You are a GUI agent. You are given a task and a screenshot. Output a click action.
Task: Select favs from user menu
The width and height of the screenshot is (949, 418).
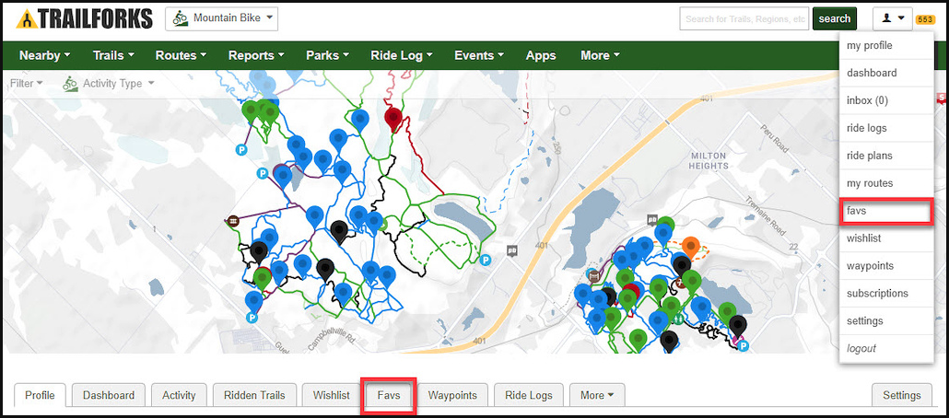pyautogui.click(x=886, y=213)
